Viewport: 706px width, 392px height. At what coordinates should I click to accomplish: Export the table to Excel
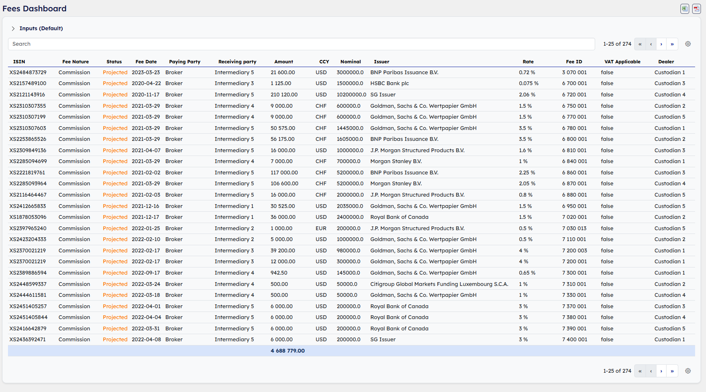tap(685, 9)
